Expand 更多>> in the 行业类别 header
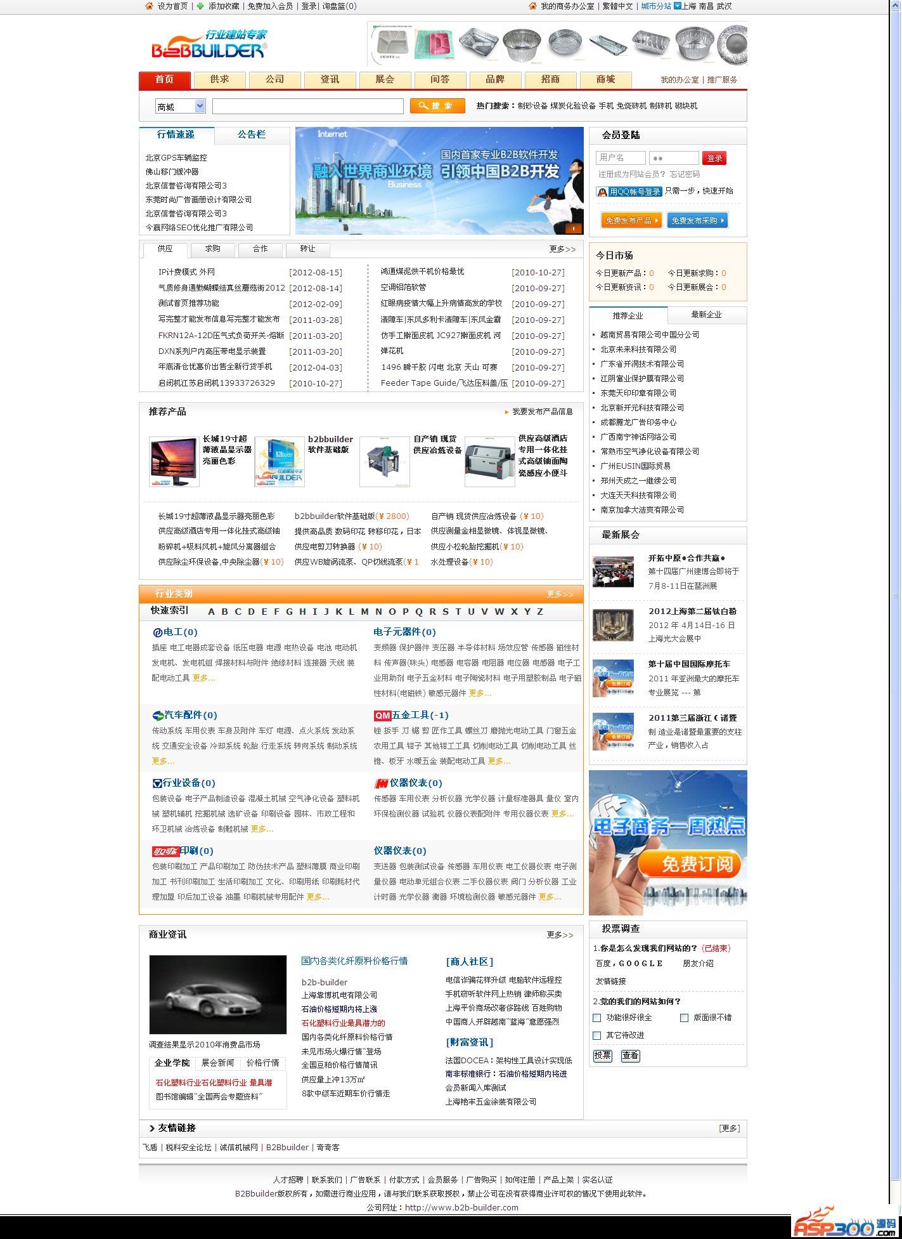Screen dimensions: 902x1239 560,594
